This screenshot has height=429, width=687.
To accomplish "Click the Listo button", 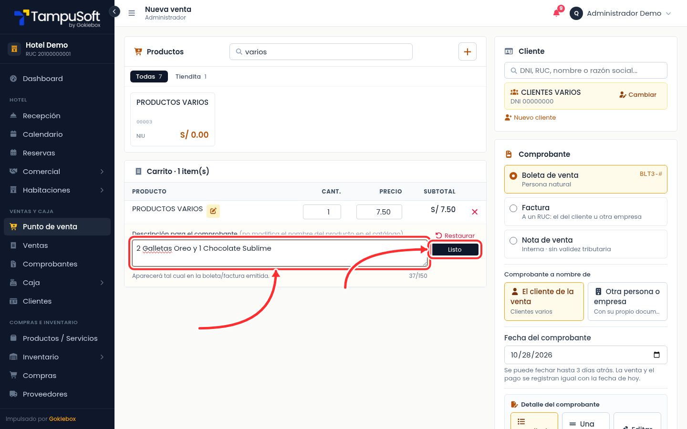I will (x=455, y=249).
